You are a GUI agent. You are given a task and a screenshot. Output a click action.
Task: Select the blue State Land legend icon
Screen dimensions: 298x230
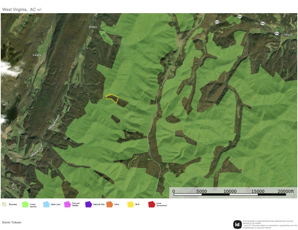coord(46,204)
